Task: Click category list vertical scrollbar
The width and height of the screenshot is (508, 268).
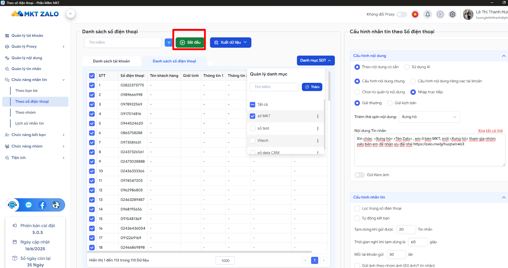Action: [x=324, y=124]
